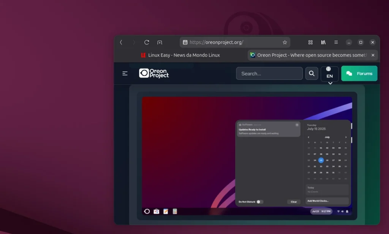
Task: Click Clear in the notification panel
Action: (x=294, y=202)
